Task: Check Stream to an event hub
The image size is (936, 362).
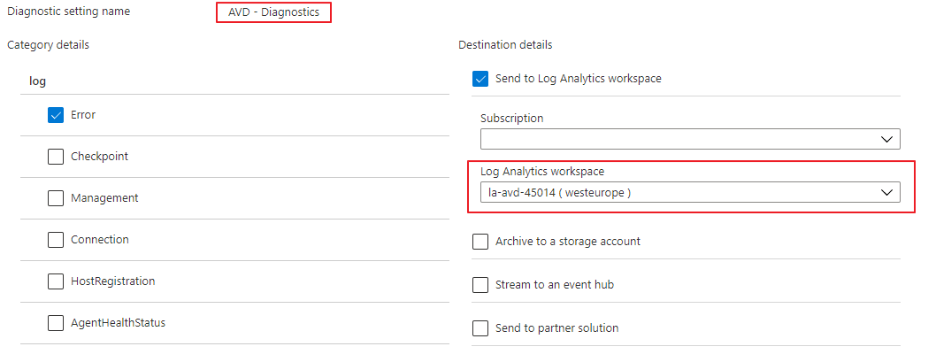Action: point(480,285)
